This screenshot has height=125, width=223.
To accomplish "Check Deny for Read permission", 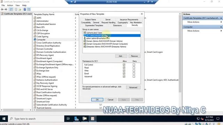I will coord(134,68).
